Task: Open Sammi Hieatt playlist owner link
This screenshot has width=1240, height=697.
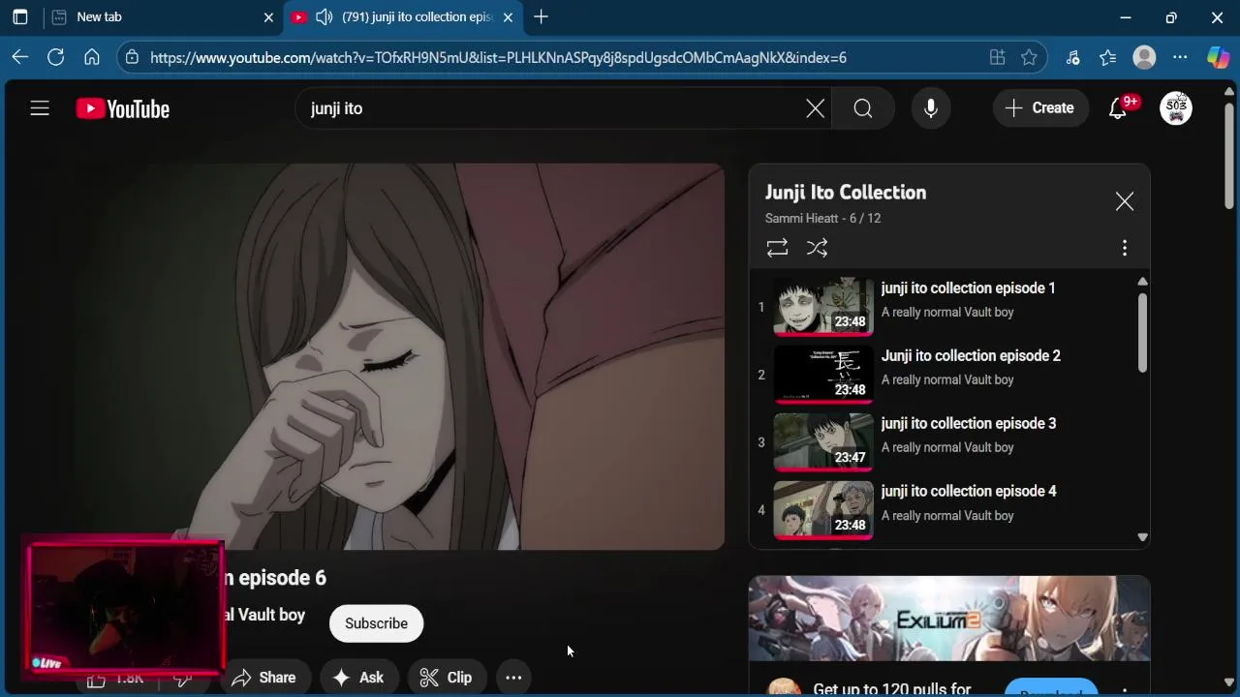Action: pyautogui.click(x=802, y=218)
